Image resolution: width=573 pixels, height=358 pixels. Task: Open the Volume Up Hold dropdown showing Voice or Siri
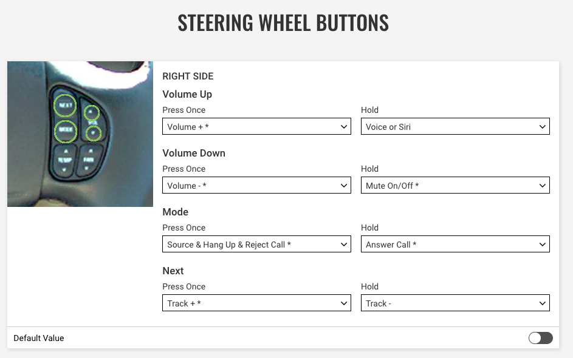click(x=455, y=126)
